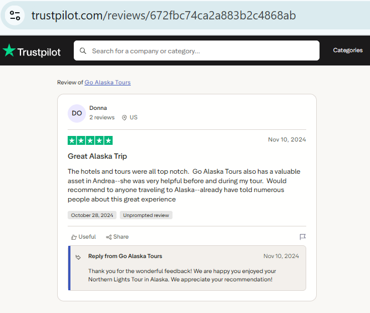The image size is (370, 313).
Task: Click review date 'Nov 10, 2024' beside stars
Action: [x=287, y=139]
